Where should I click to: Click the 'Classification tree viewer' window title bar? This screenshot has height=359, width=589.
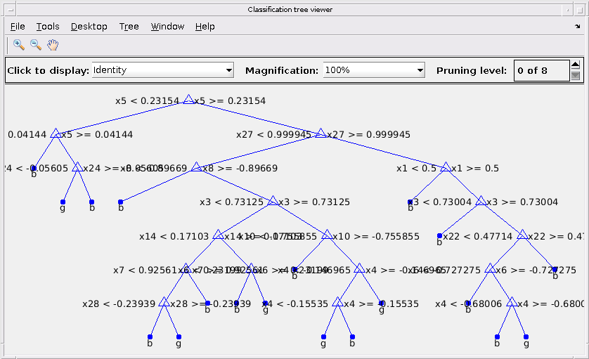290,9
